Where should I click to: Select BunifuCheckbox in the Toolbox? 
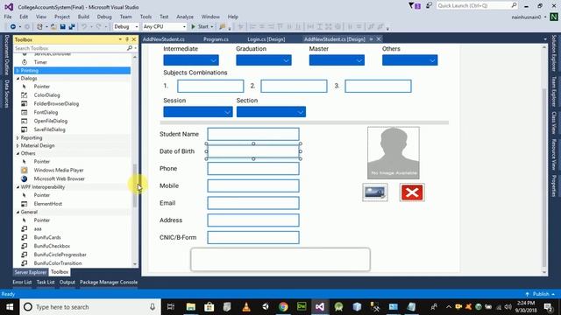(52, 246)
